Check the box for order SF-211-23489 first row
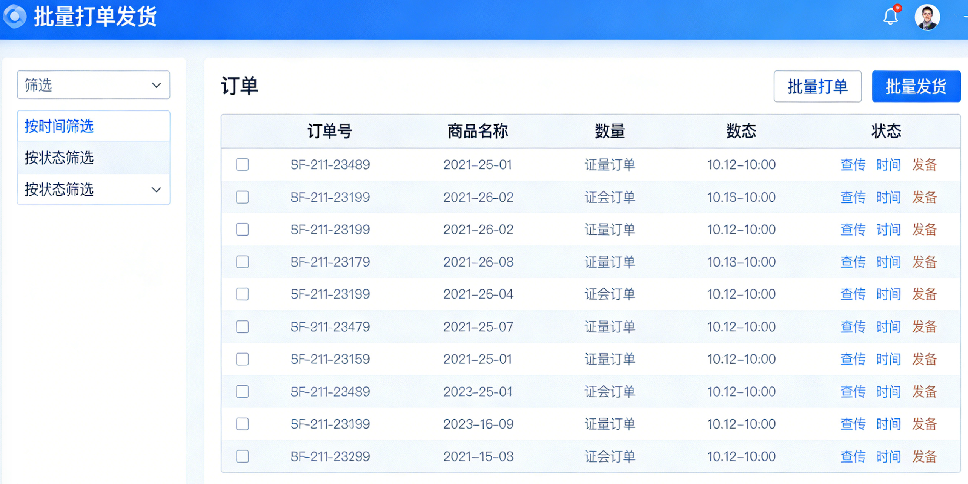The height and width of the screenshot is (484, 968). 242,165
